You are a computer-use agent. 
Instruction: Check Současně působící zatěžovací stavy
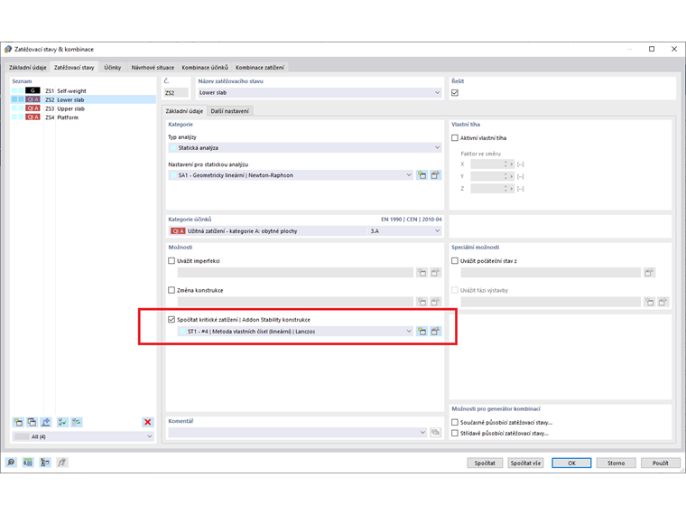click(455, 423)
